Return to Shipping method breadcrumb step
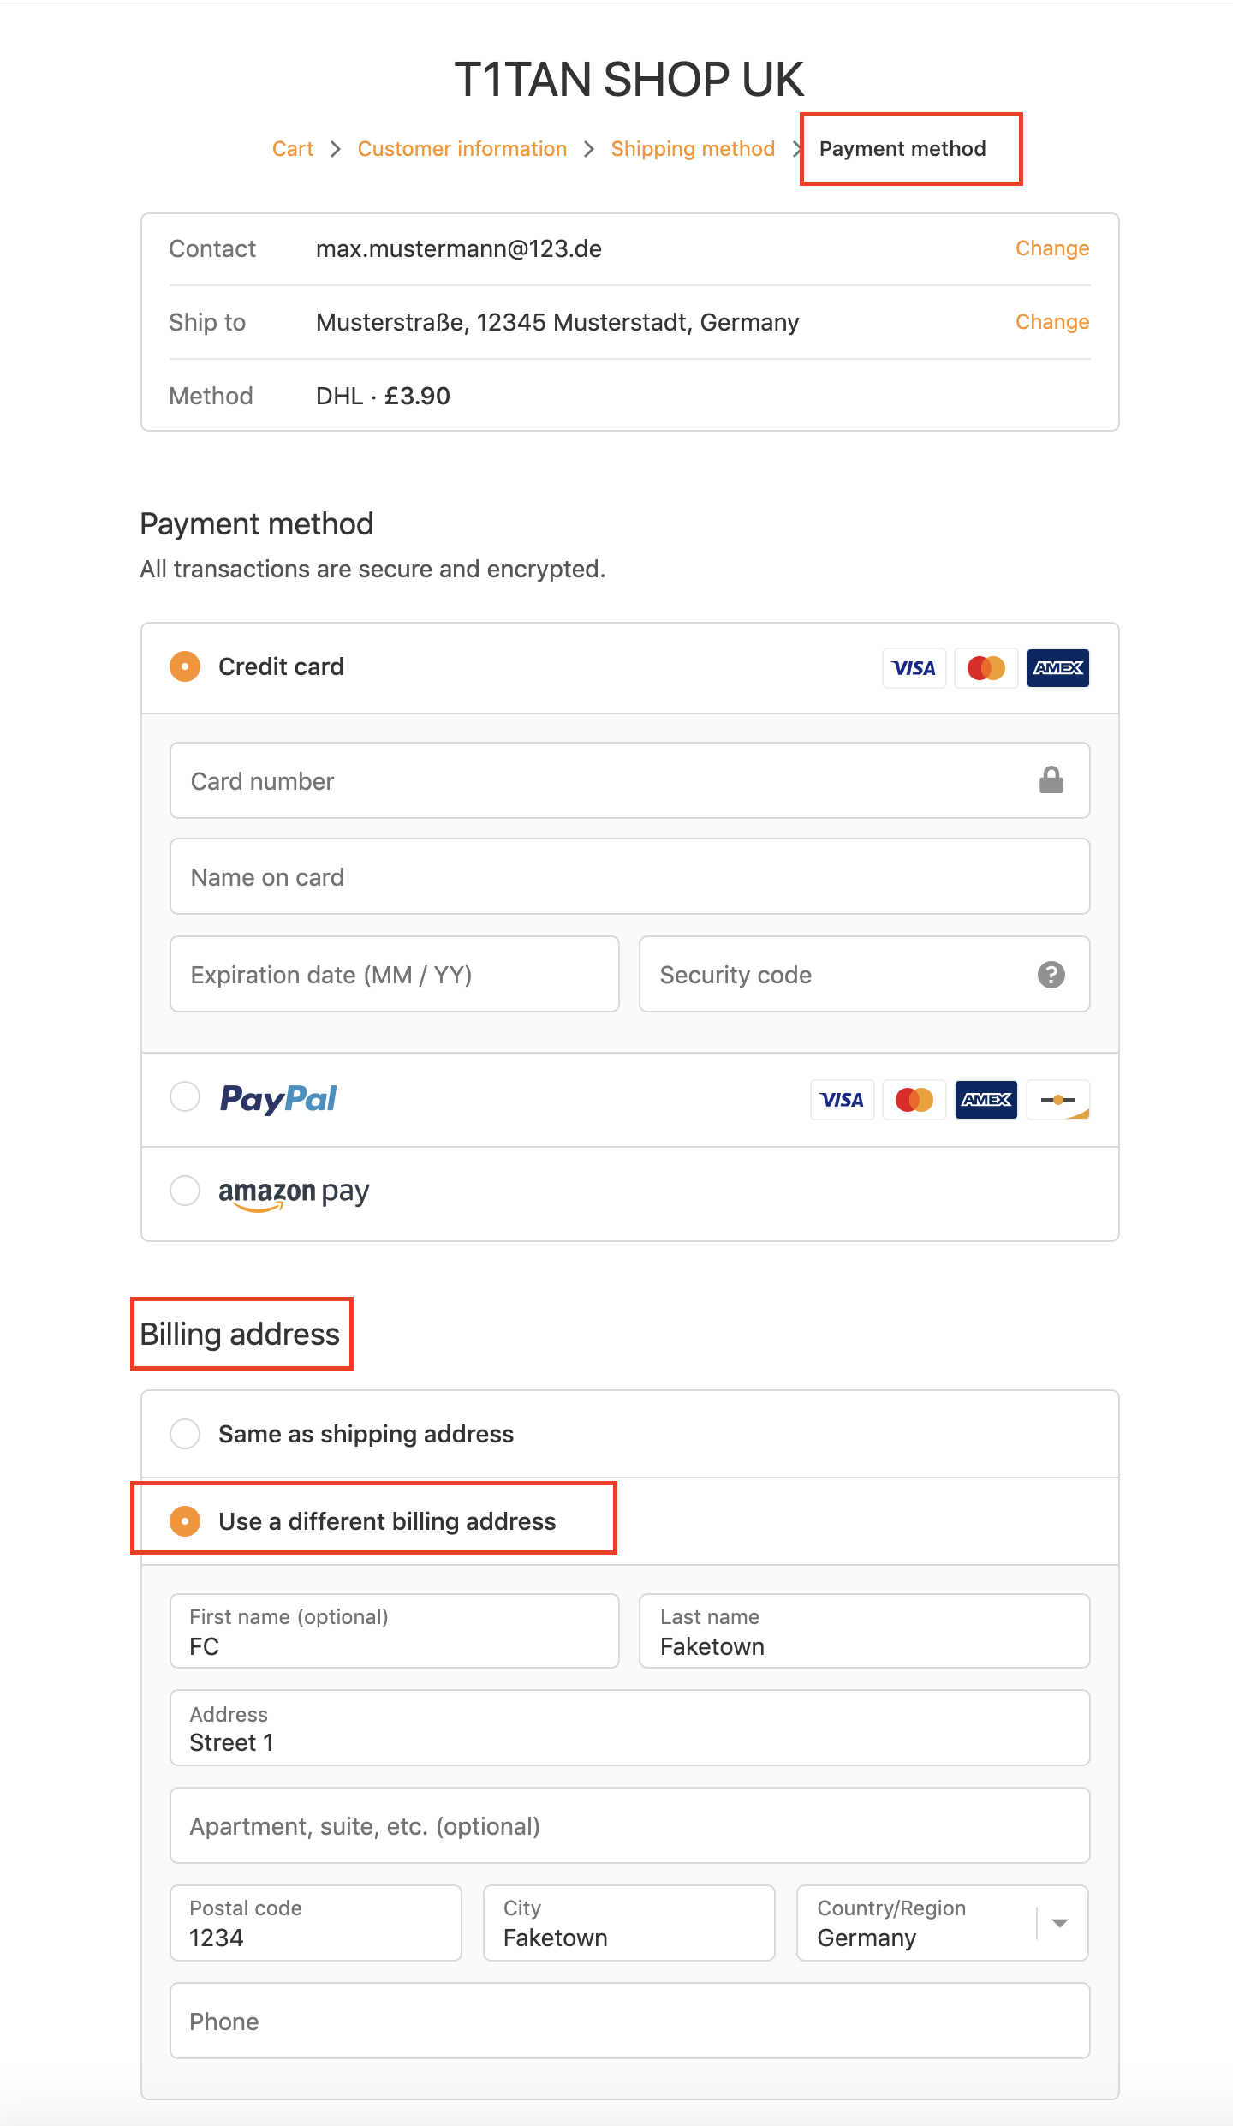1233x2126 pixels. [x=693, y=149]
